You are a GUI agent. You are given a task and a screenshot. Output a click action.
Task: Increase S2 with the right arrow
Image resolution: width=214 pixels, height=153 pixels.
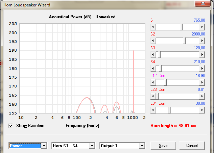click(202, 41)
